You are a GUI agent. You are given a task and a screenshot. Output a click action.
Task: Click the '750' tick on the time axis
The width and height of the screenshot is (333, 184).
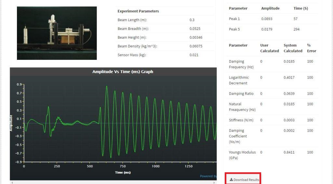123,166
